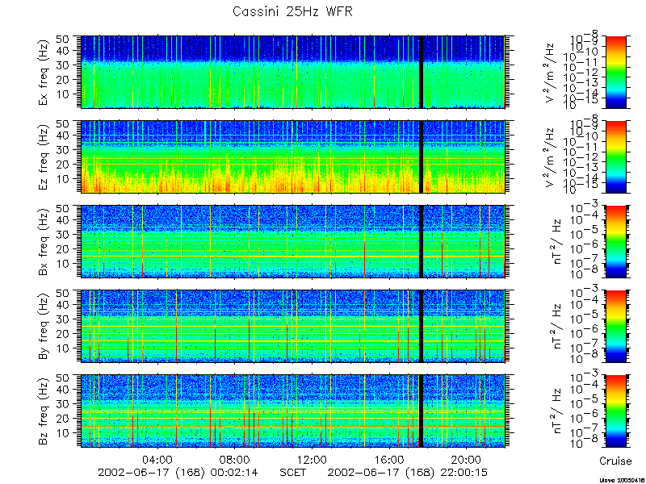Click the "Ex freq (Hz)" axis label
The height and width of the screenshot is (484, 646).
[x=44, y=72]
